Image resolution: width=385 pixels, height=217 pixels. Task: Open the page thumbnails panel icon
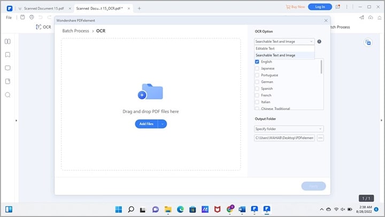pyautogui.click(x=7, y=41)
